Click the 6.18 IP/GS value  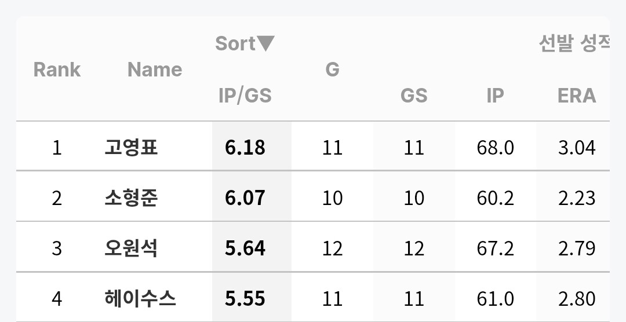point(245,148)
